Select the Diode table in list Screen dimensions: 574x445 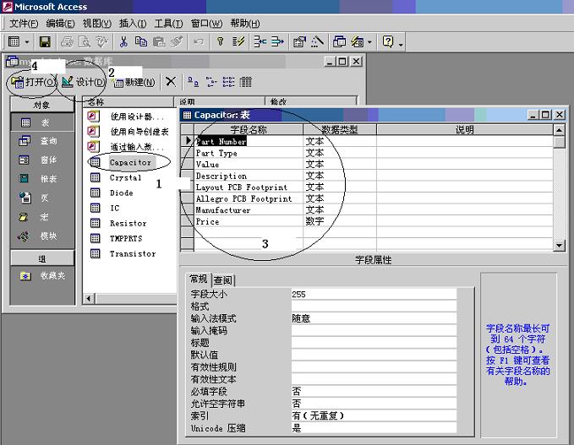click(121, 193)
